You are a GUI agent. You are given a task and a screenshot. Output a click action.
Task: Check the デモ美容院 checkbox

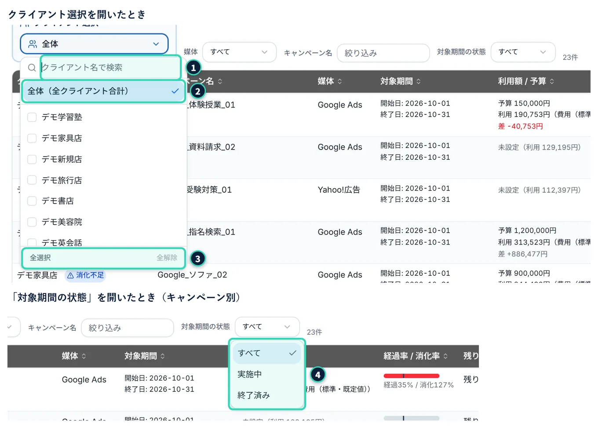pyautogui.click(x=32, y=222)
